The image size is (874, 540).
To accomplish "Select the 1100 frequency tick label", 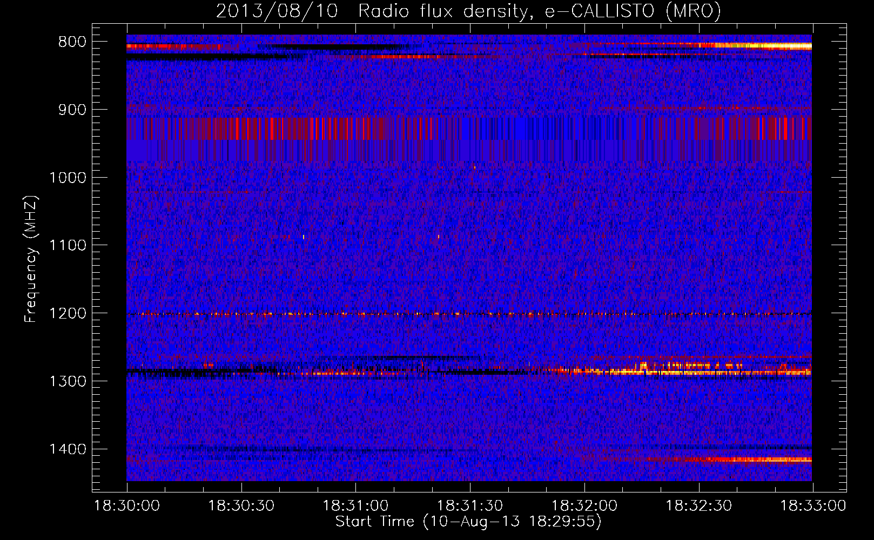I will pyautogui.click(x=68, y=246).
